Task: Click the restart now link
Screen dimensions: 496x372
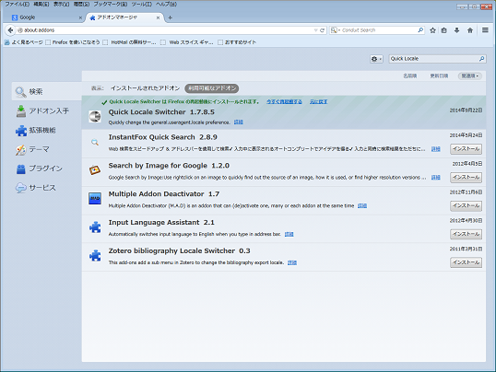Action: pyautogui.click(x=284, y=102)
